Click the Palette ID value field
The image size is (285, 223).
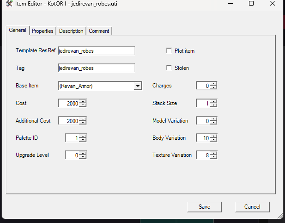(73, 138)
